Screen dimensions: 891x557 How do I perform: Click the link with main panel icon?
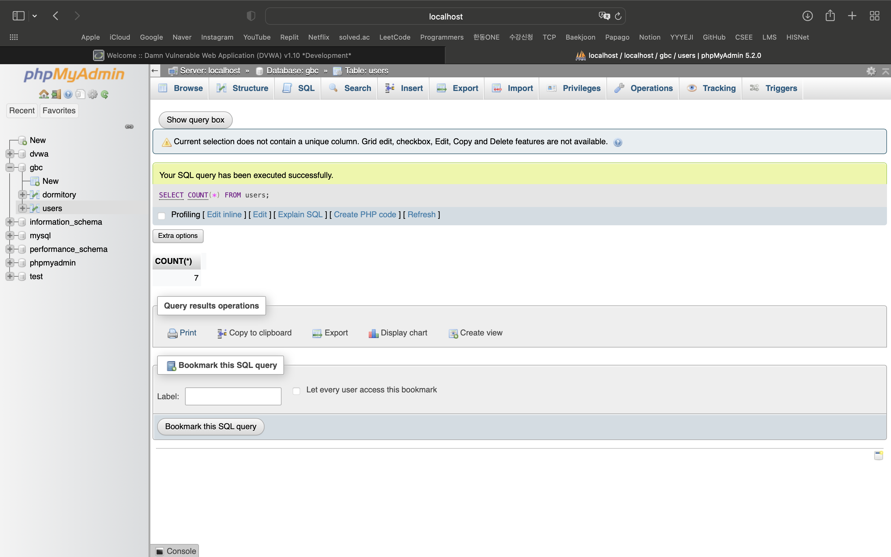click(x=129, y=126)
